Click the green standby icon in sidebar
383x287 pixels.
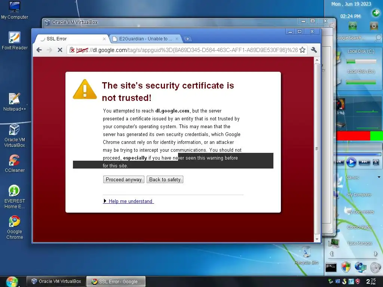352,26
